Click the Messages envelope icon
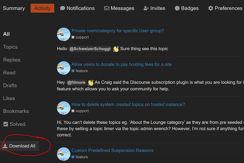 click(x=106, y=8)
